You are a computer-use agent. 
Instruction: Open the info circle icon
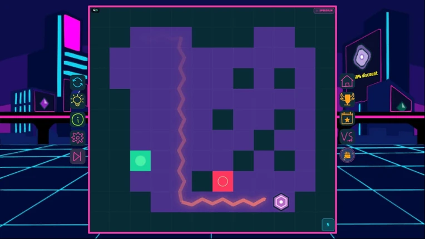coord(77,120)
